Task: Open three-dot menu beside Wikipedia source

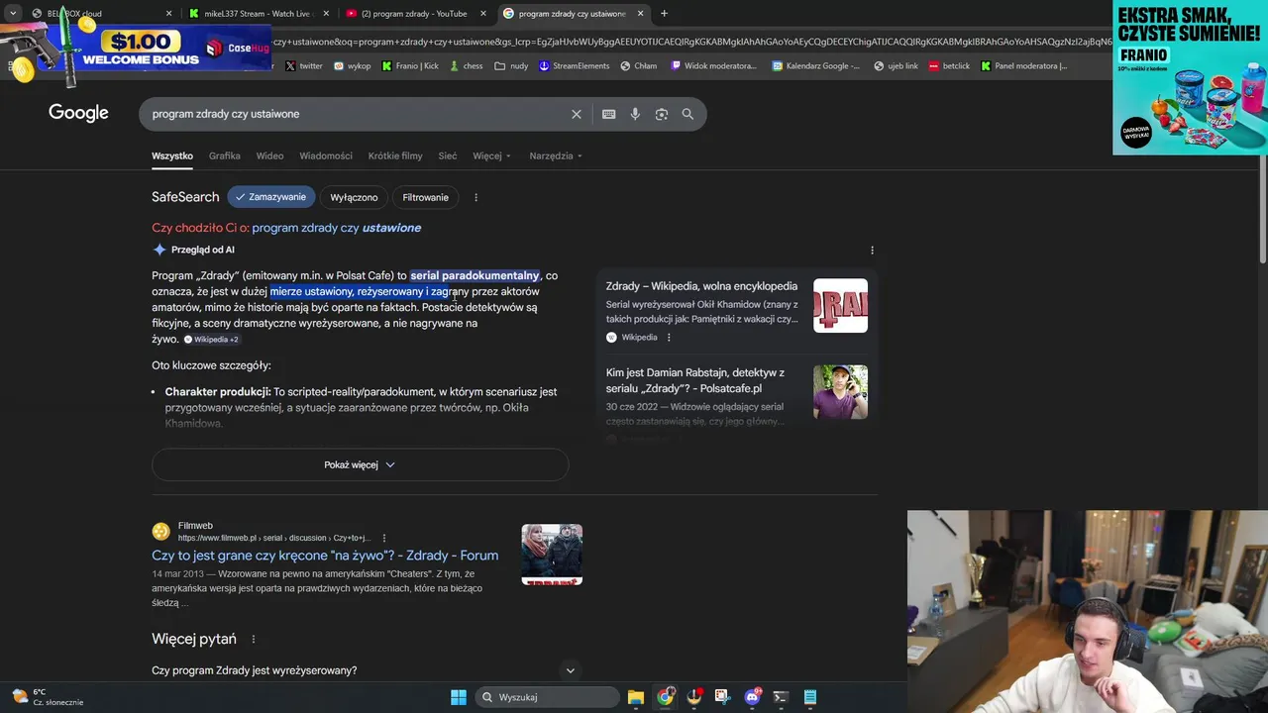Action: pyautogui.click(x=669, y=338)
